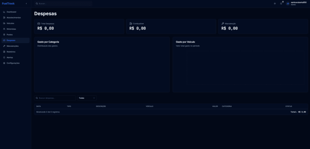Open the Dashboard page from sidebar

[15, 12]
